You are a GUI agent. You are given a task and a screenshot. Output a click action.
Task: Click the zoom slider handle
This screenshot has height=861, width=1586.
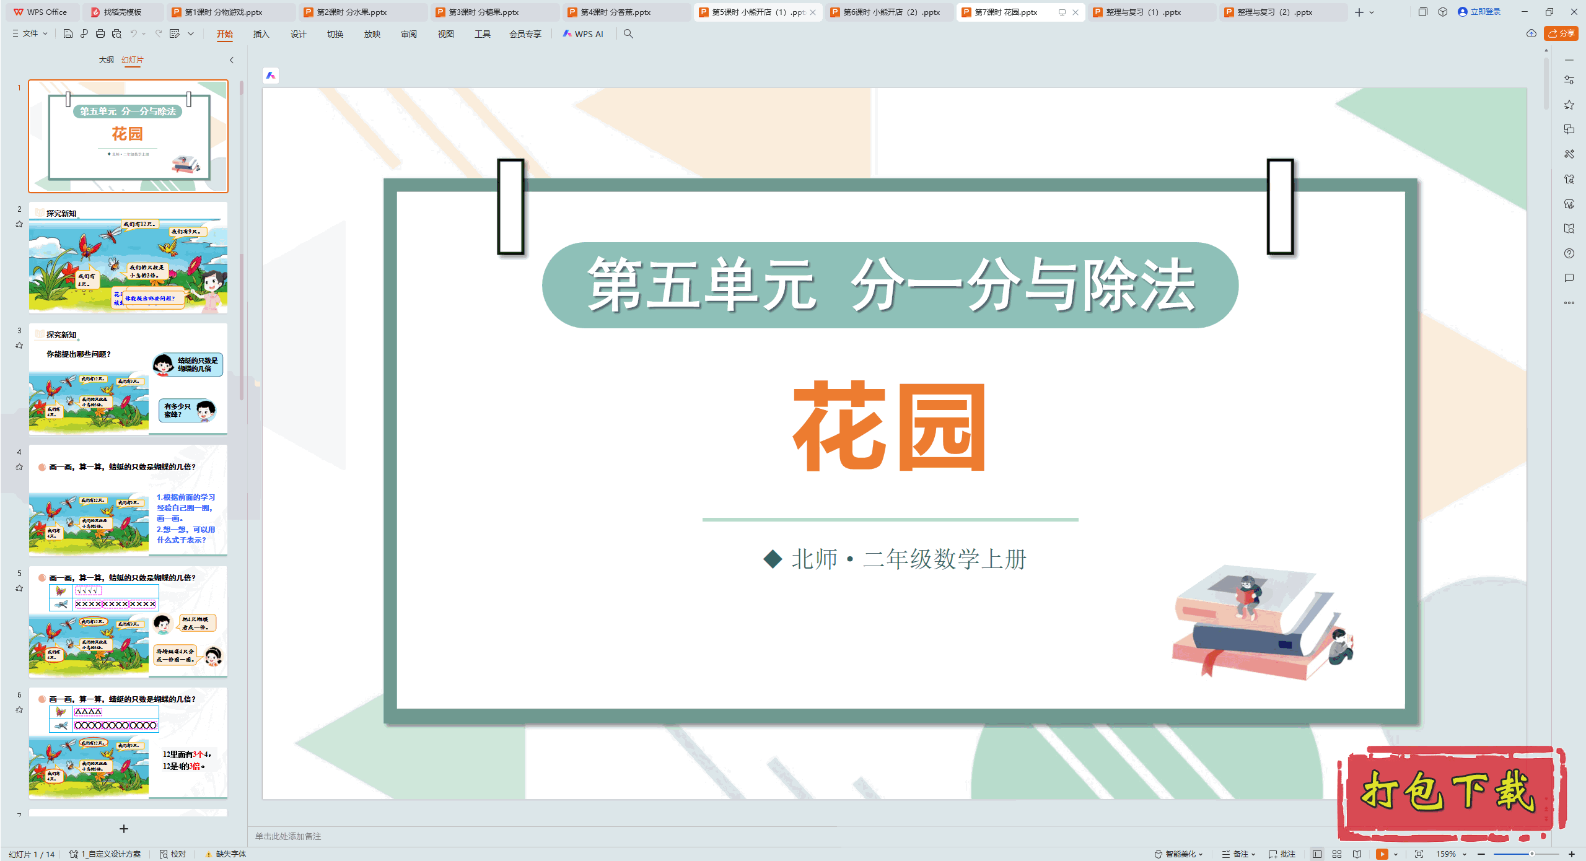pos(1531,854)
